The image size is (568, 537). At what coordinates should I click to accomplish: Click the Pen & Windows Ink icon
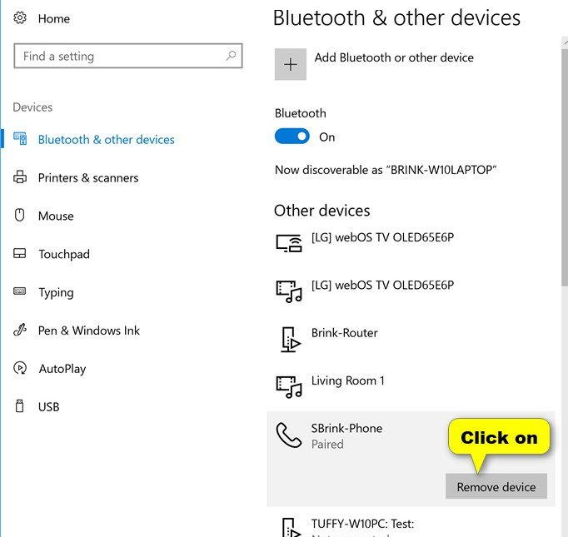tap(20, 330)
